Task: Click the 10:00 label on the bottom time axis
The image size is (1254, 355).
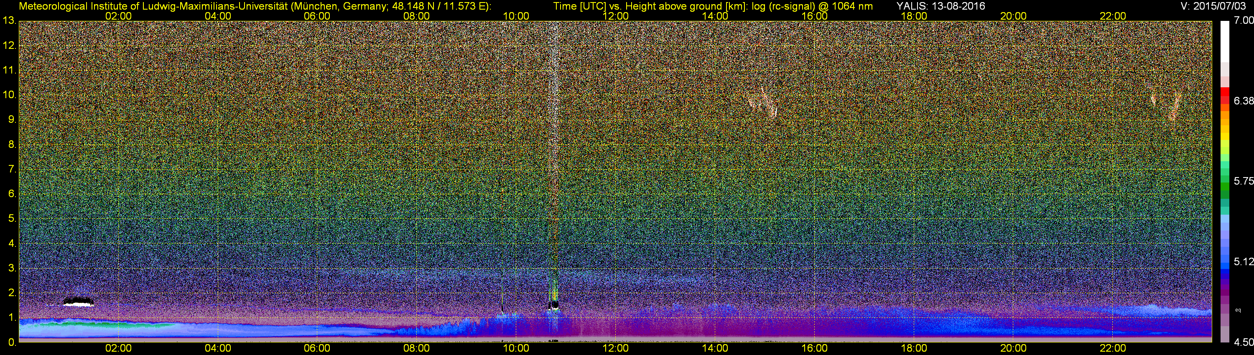Action: [x=516, y=348]
